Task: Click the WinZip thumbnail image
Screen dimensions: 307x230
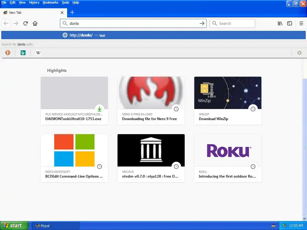Action: pyautogui.click(x=228, y=93)
